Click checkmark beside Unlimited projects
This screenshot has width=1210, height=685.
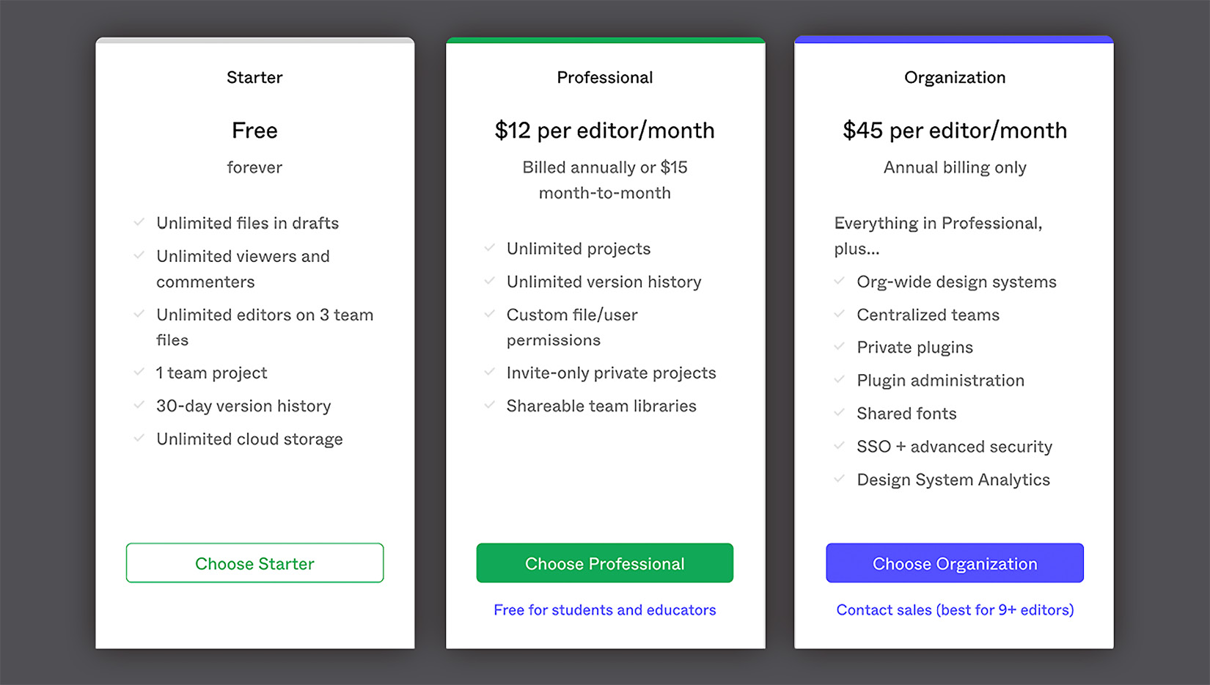tap(489, 248)
